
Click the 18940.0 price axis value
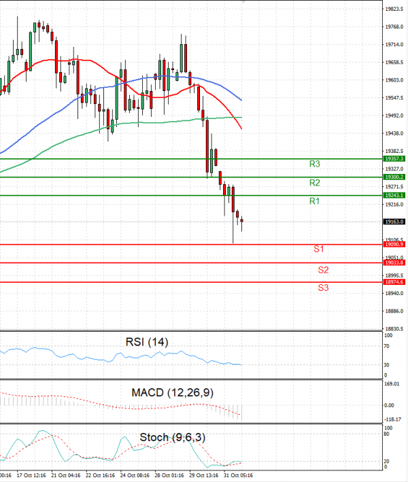pos(394,294)
